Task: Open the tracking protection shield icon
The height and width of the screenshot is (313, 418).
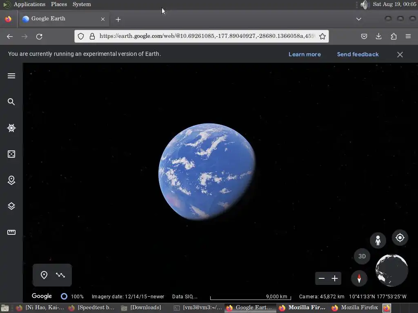Action: point(81,36)
